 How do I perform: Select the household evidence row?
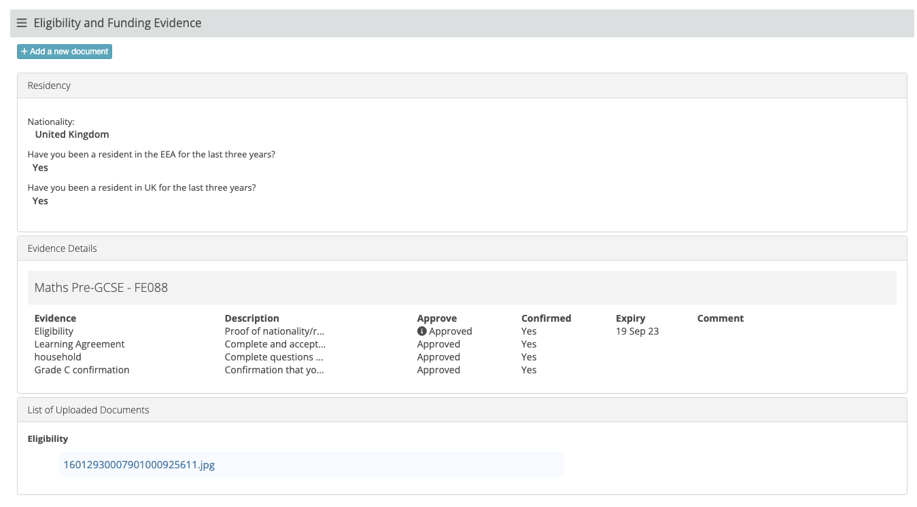58,357
